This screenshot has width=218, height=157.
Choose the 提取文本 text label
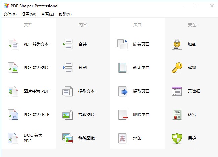click(87, 91)
